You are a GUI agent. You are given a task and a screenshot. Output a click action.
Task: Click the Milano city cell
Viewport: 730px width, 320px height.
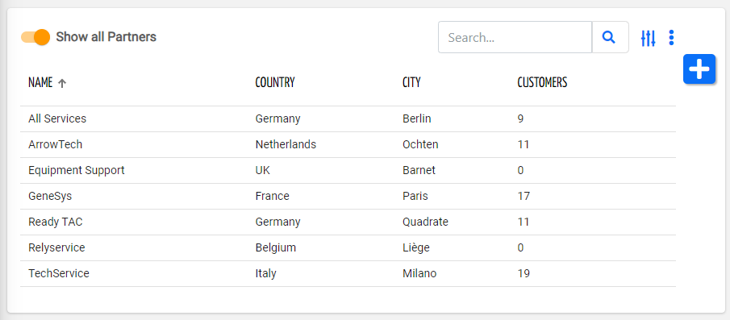[x=419, y=273]
